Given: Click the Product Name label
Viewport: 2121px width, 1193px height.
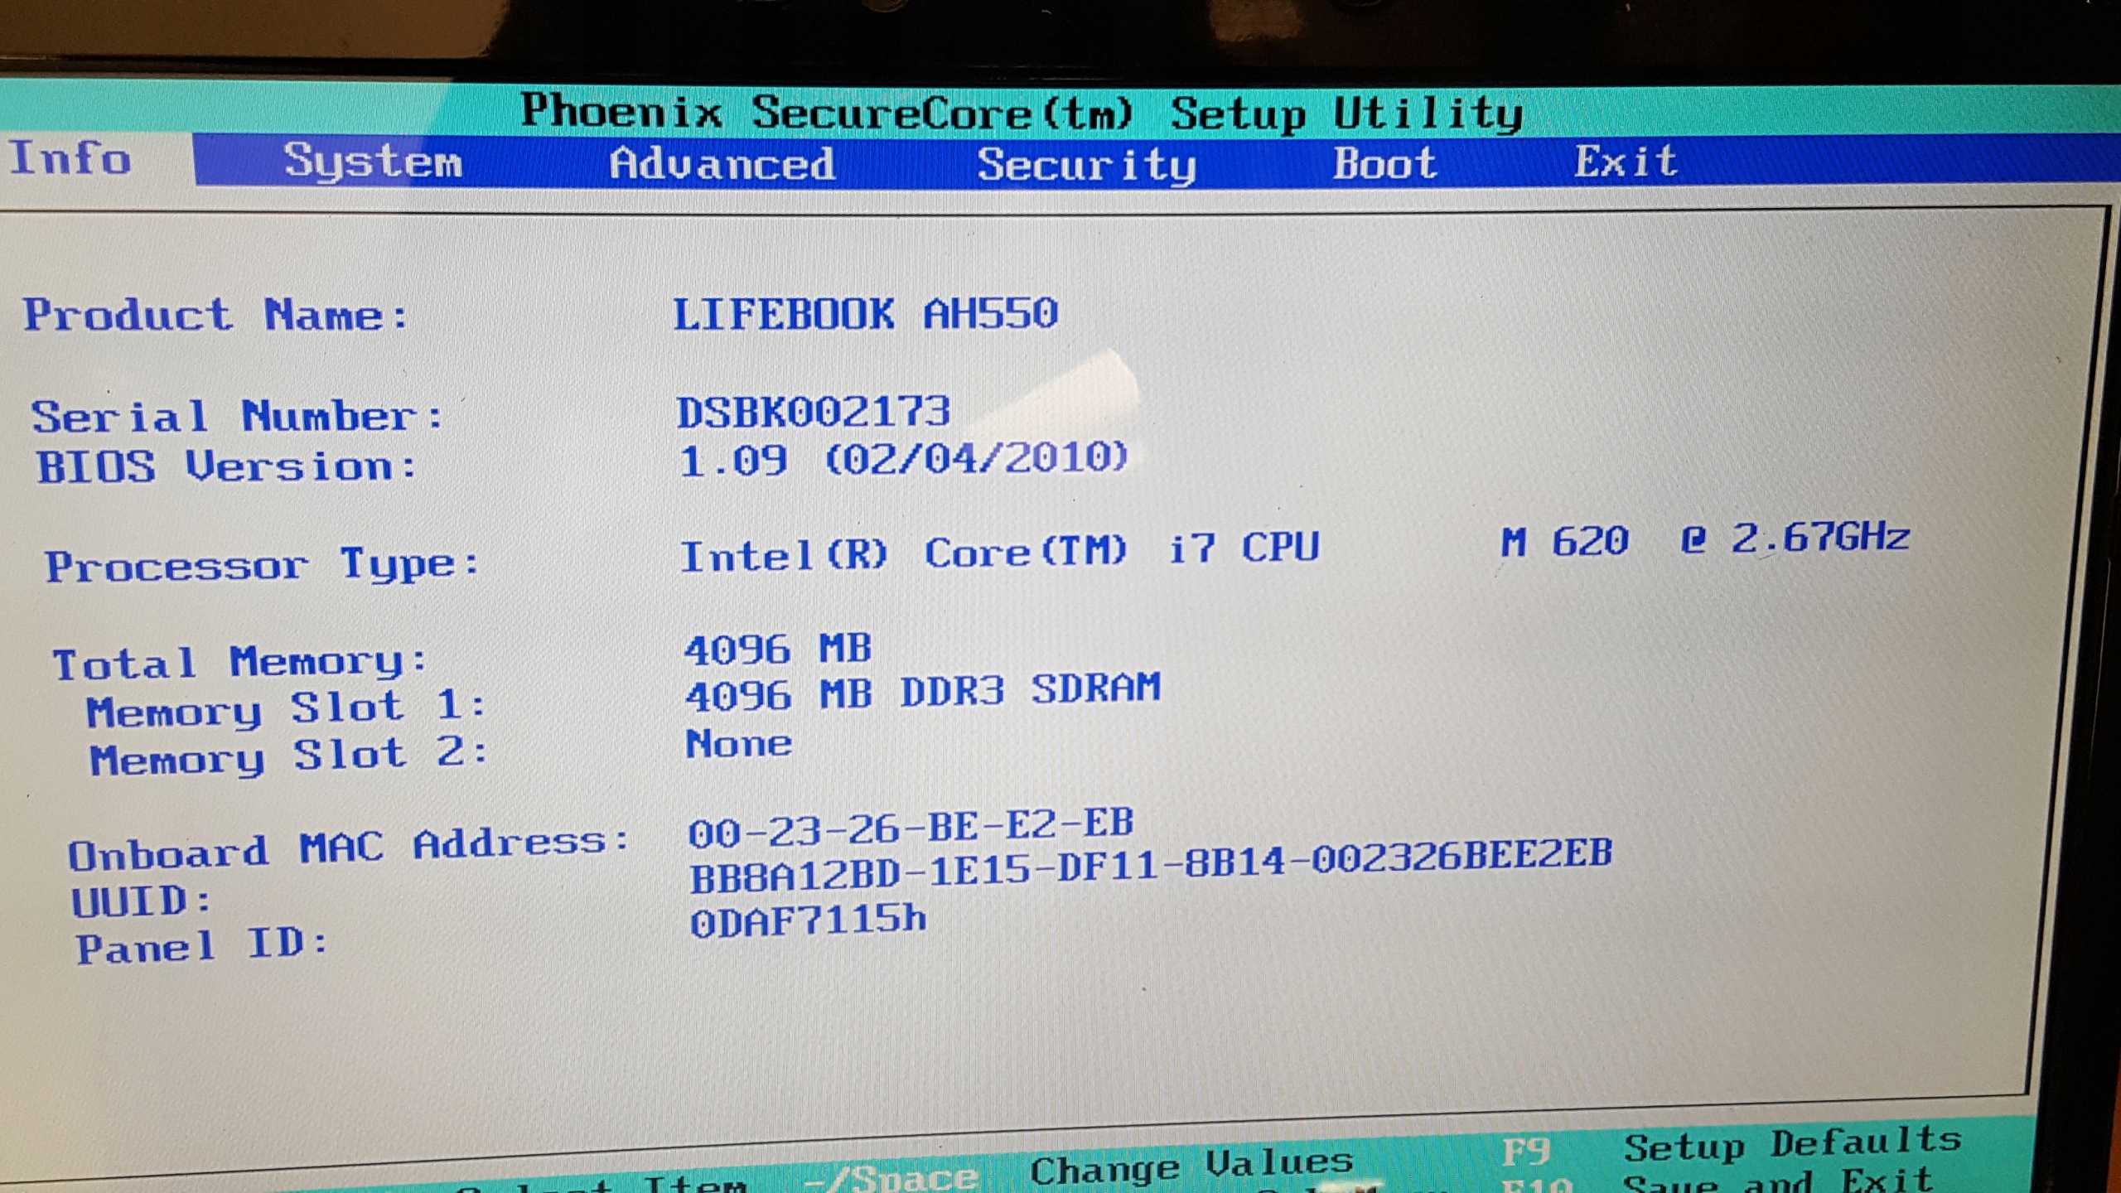Looking at the screenshot, I should click(x=215, y=315).
